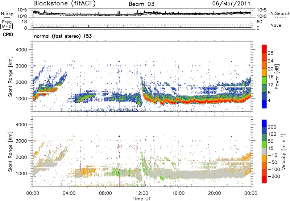
Task: Select the blue top segment of the velocity colorbar
Action: (x=264, y=123)
